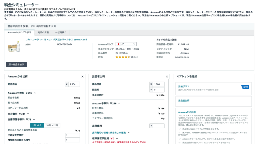This screenshot has width=260, height=144.
Task: Click the 平均保管在庫数 input field
Action: [72, 135]
